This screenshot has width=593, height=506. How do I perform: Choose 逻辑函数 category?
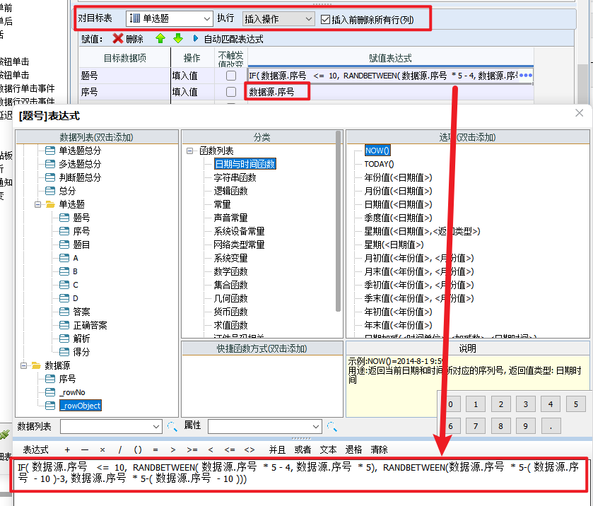pos(230,191)
